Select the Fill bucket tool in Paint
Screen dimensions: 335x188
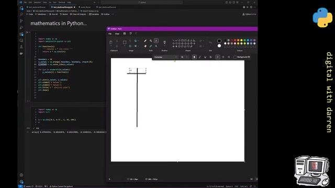151,41
